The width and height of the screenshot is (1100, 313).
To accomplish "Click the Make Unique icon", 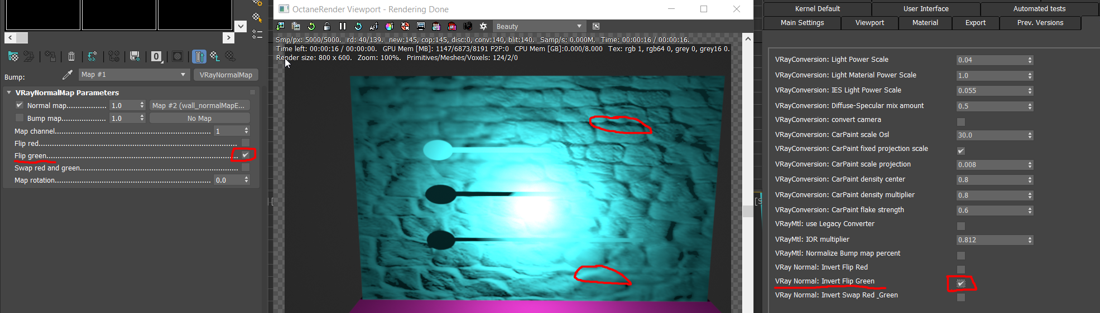I will click(x=114, y=56).
